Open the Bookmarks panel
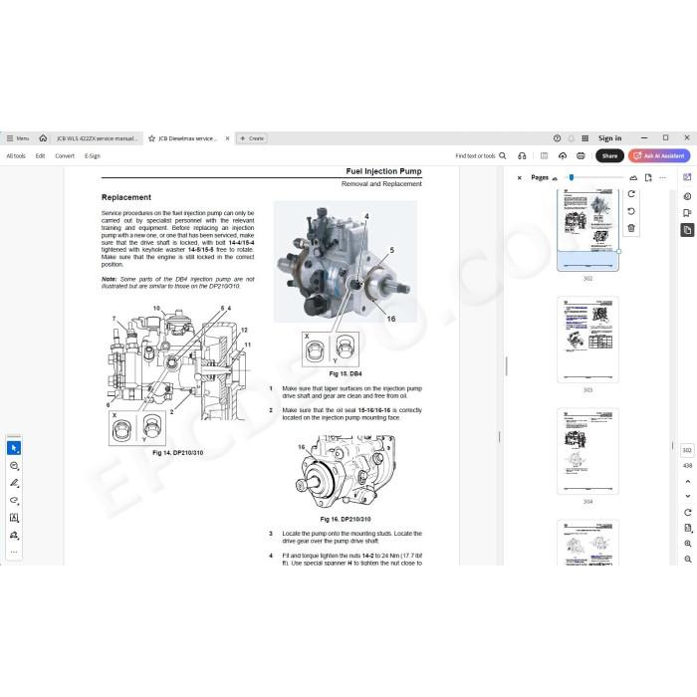The width and height of the screenshot is (697, 697). tap(687, 213)
